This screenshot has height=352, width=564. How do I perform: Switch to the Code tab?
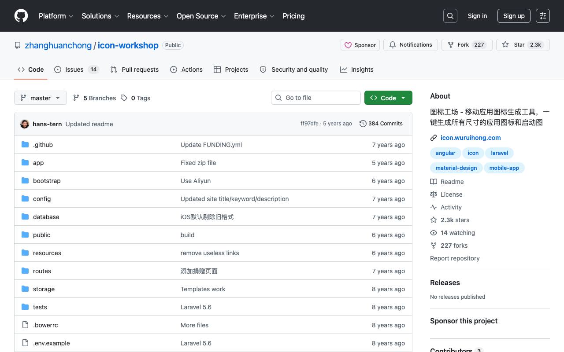31,70
